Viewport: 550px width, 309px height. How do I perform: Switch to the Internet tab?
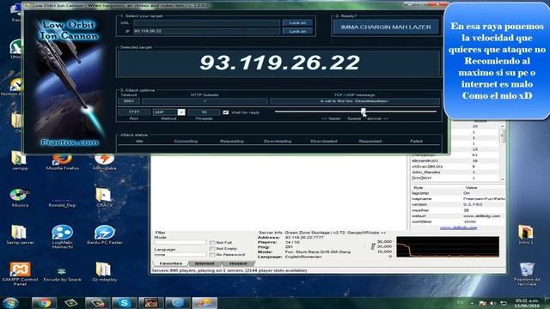coord(205,264)
